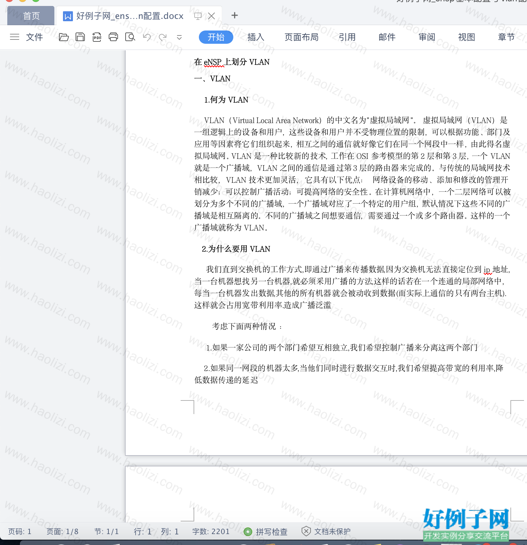Screen dimensions: 527x545
Task: Export to PDF icon
Action: 97,37
